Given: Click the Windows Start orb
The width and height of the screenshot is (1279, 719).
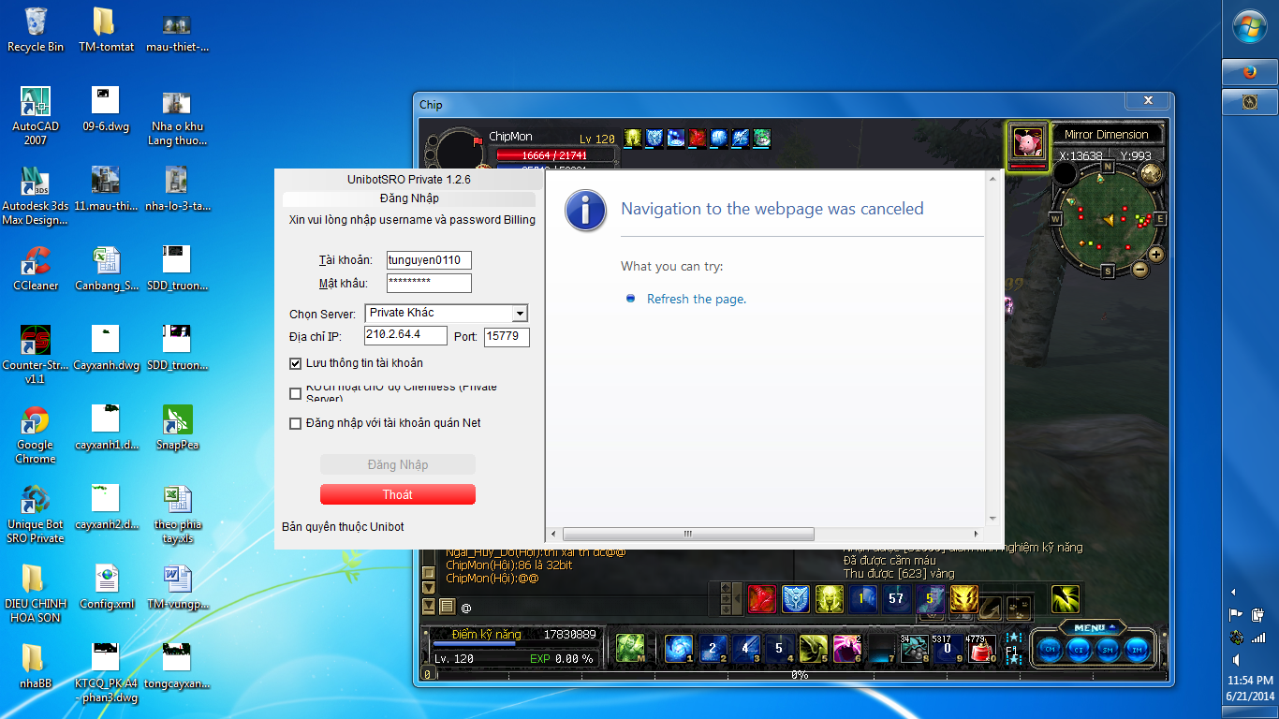Looking at the screenshot, I should coord(1250,26).
